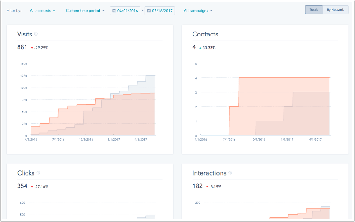Expand the All campaigns dropdown
355x222 pixels.
click(x=198, y=11)
